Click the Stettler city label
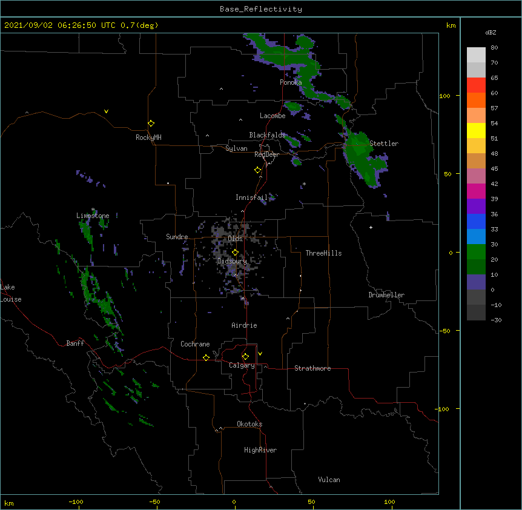Image resolution: width=522 pixels, height=510 pixels. [x=384, y=144]
